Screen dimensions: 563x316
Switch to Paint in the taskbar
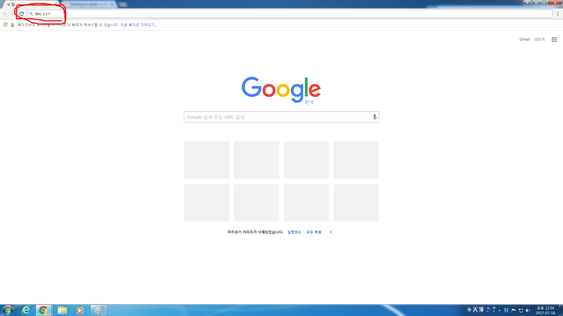(x=99, y=310)
